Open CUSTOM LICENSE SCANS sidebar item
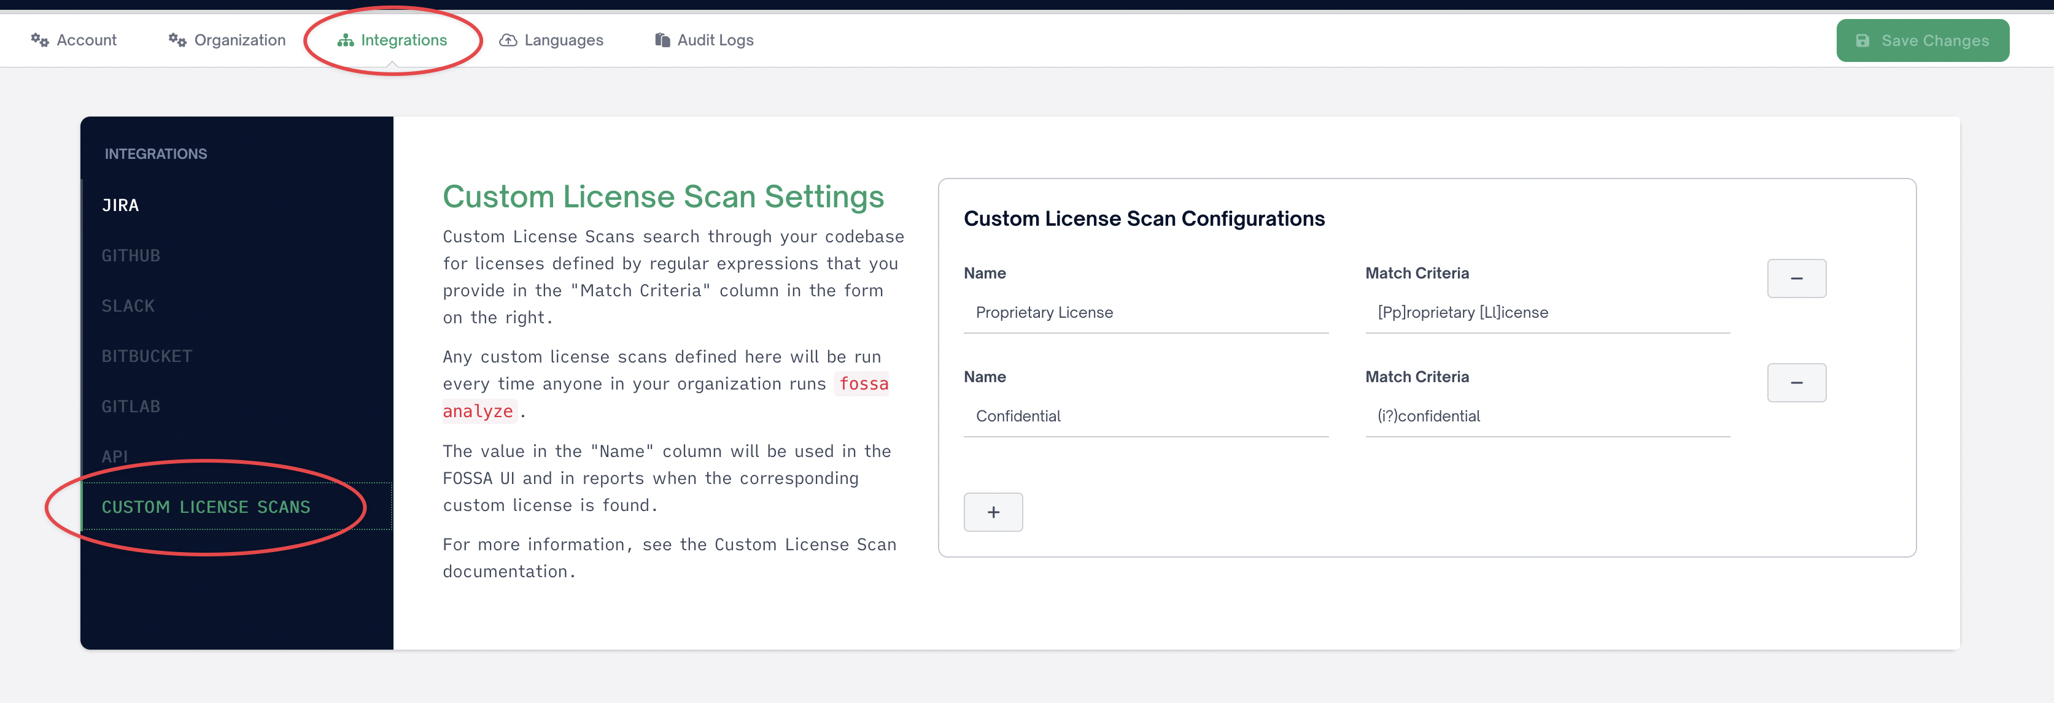 click(x=238, y=507)
